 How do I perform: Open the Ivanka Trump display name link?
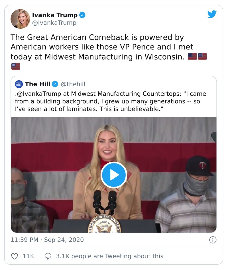coord(54,15)
